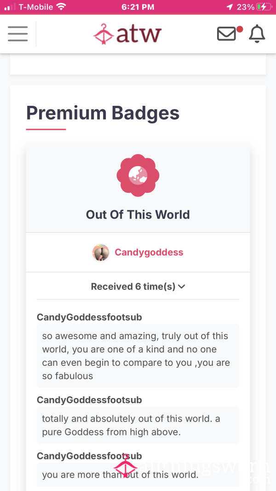Viewport: 276px width, 491px height.
Task: Tap the pink hanger watermark icon
Action: pos(125,466)
